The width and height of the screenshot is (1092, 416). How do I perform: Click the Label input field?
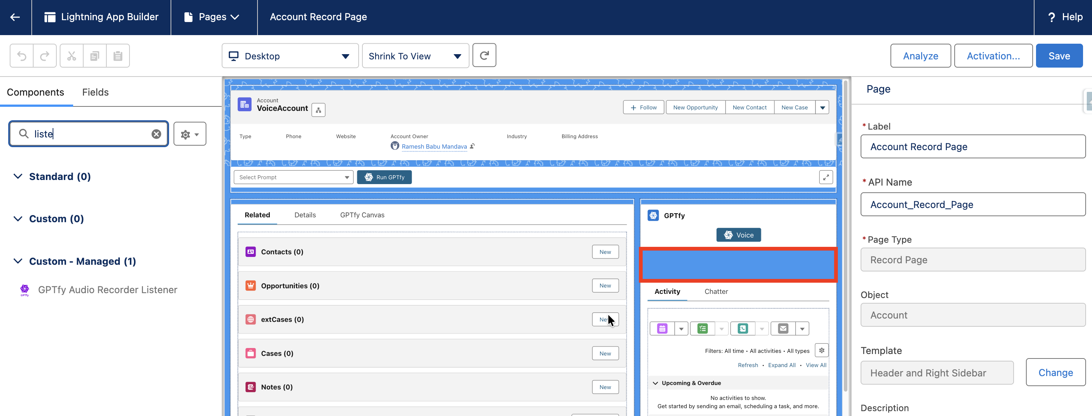pos(973,147)
